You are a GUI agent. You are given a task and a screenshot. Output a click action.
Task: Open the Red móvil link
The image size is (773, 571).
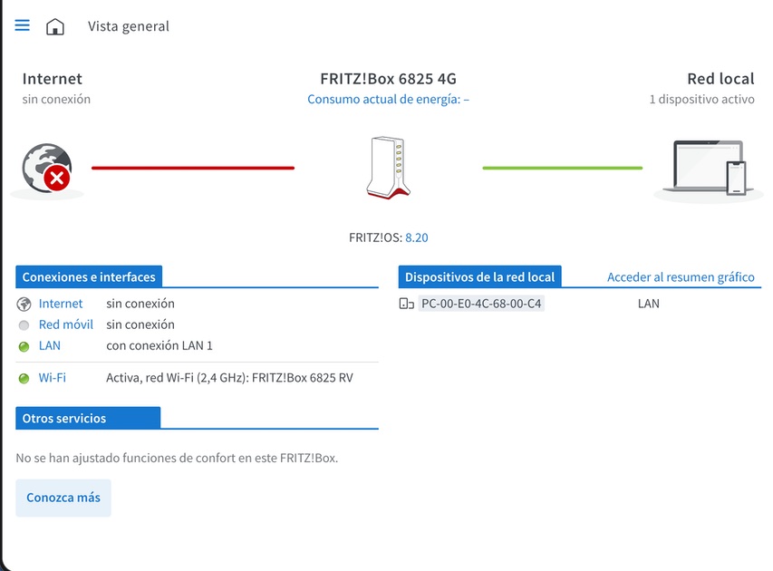(66, 325)
